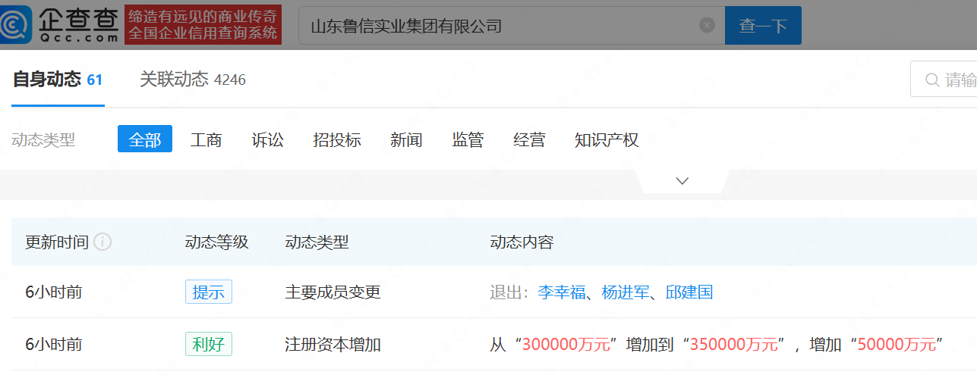The height and width of the screenshot is (375, 977).
Task: Click info icon beside 更新时间
Action: pyautogui.click(x=102, y=242)
